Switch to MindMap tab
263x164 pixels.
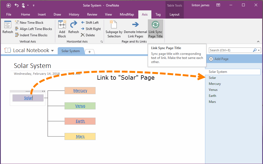pos(127,14)
